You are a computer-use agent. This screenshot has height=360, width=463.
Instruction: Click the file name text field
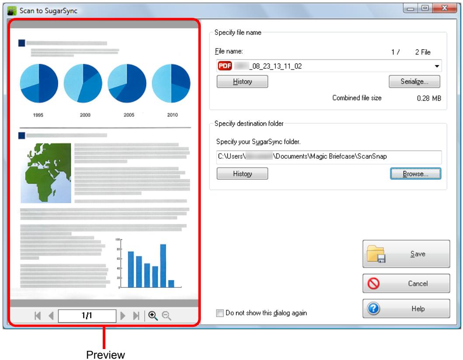(x=329, y=66)
